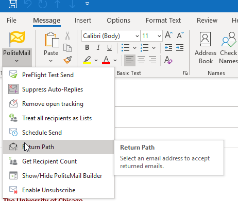This screenshot has height=201, width=238.
Task: Switch to the Message tab
Action: (47, 21)
